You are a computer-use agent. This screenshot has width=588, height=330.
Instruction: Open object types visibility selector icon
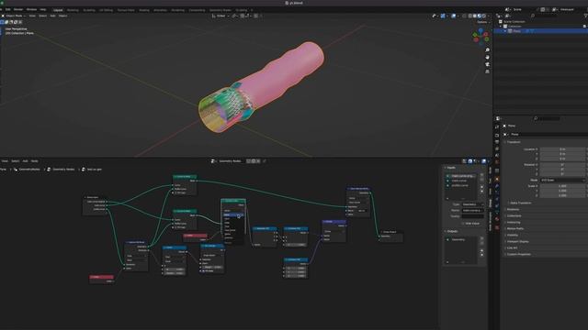[435, 16]
